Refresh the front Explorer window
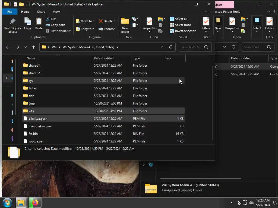This screenshot has width=278, height=208. [x=171, y=47]
